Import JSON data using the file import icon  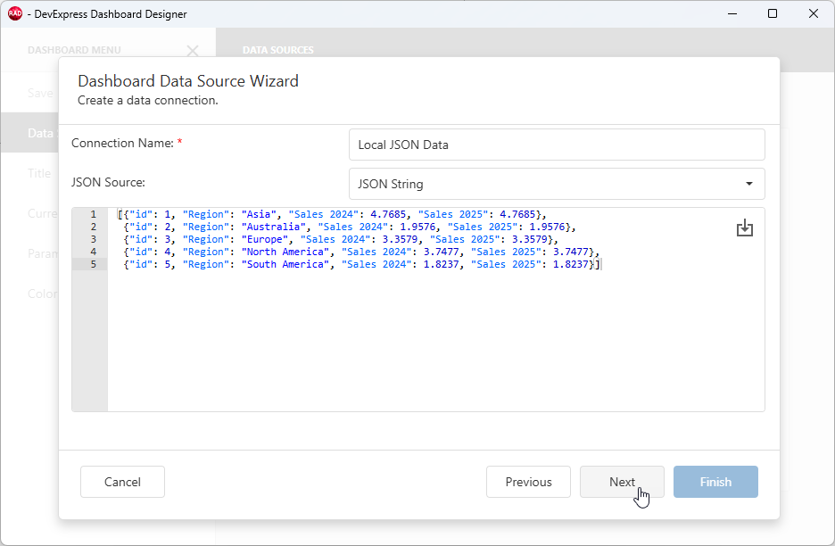pos(745,229)
